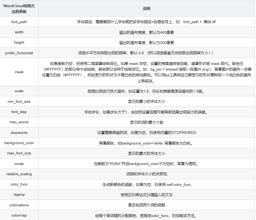The width and height of the screenshot is (256, 220).
Task: Select the 'collocations' parameter cell
Action: tap(19, 205)
